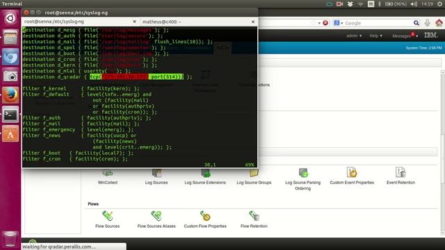
Task: Open Flow Sources Aliases icon
Action: pos(156,216)
